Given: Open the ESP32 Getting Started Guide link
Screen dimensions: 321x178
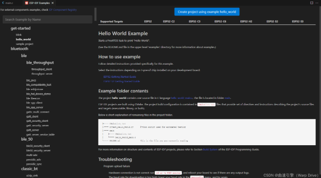Looking at the screenshot, I should tap(120, 77).
